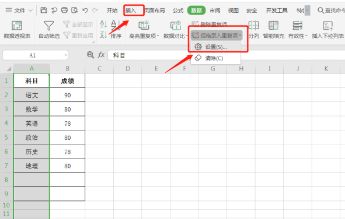This screenshot has height=219, width=345.
Task: Open the filter dialog launcher corner icon
Action: tap(93, 42)
